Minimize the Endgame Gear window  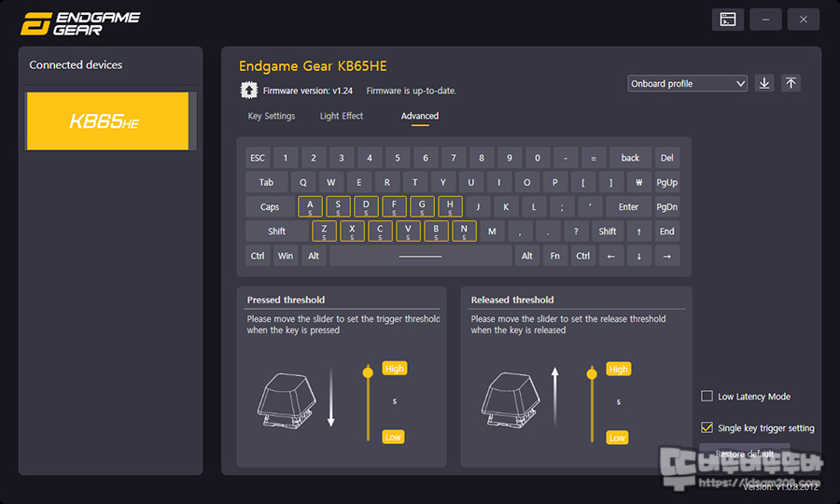tap(765, 20)
